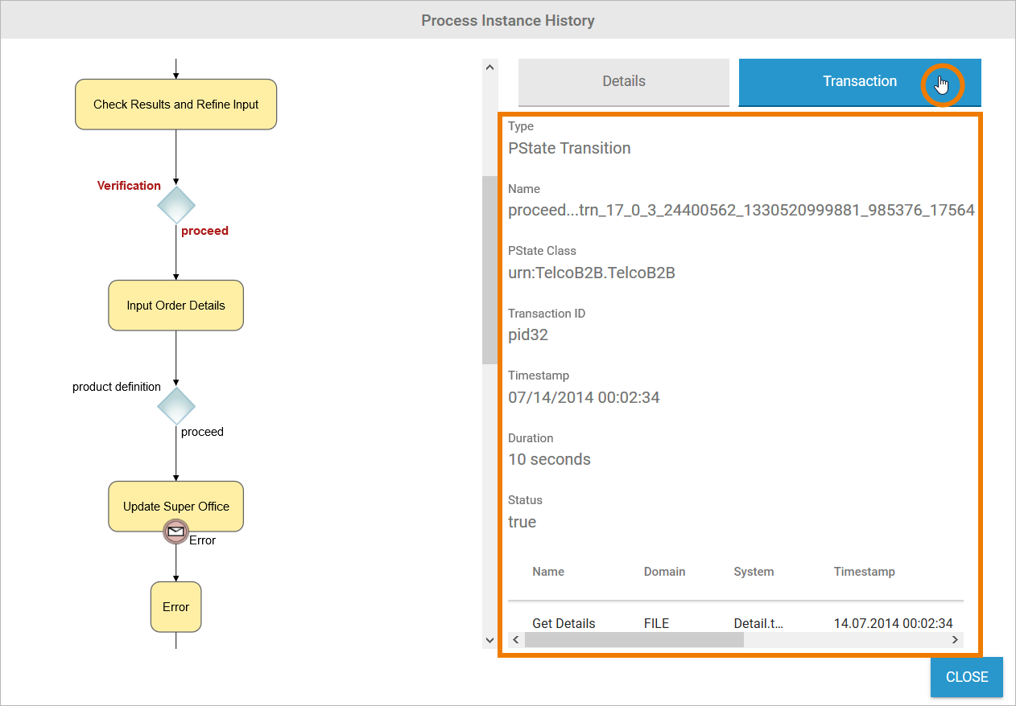Click the vertical scrollbar thumb

tap(489, 269)
